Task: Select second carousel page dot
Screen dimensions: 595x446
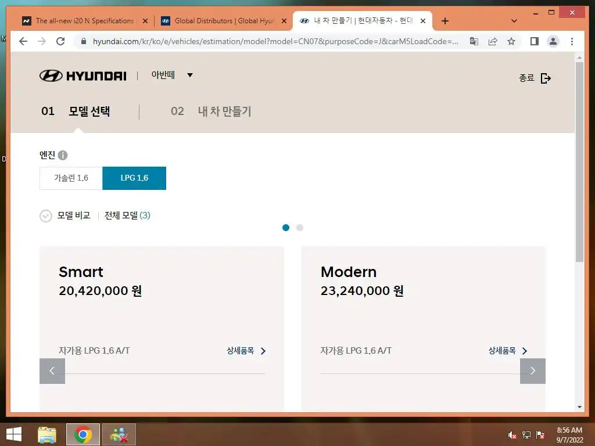Action: [299, 228]
